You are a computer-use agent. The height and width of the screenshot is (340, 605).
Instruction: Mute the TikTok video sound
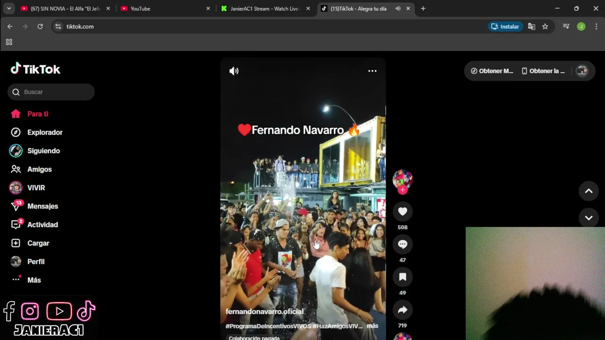234,71
